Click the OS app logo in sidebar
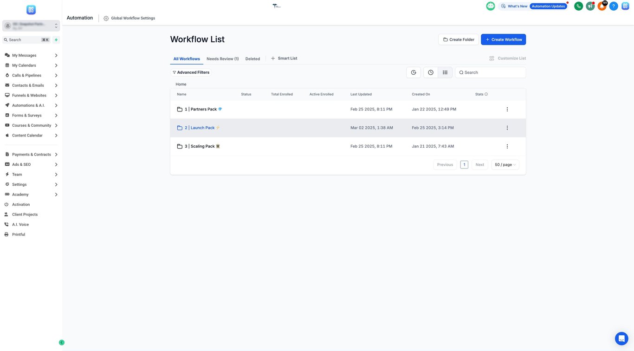This screenshot has width=634, height=351. tap(31, 10)
